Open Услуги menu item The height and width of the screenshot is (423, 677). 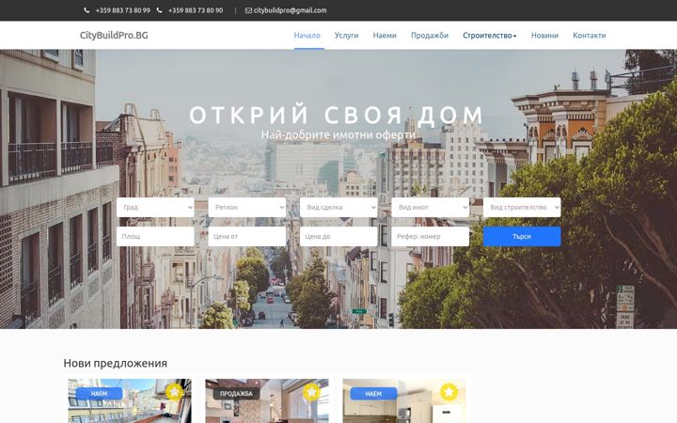point(346,36)
